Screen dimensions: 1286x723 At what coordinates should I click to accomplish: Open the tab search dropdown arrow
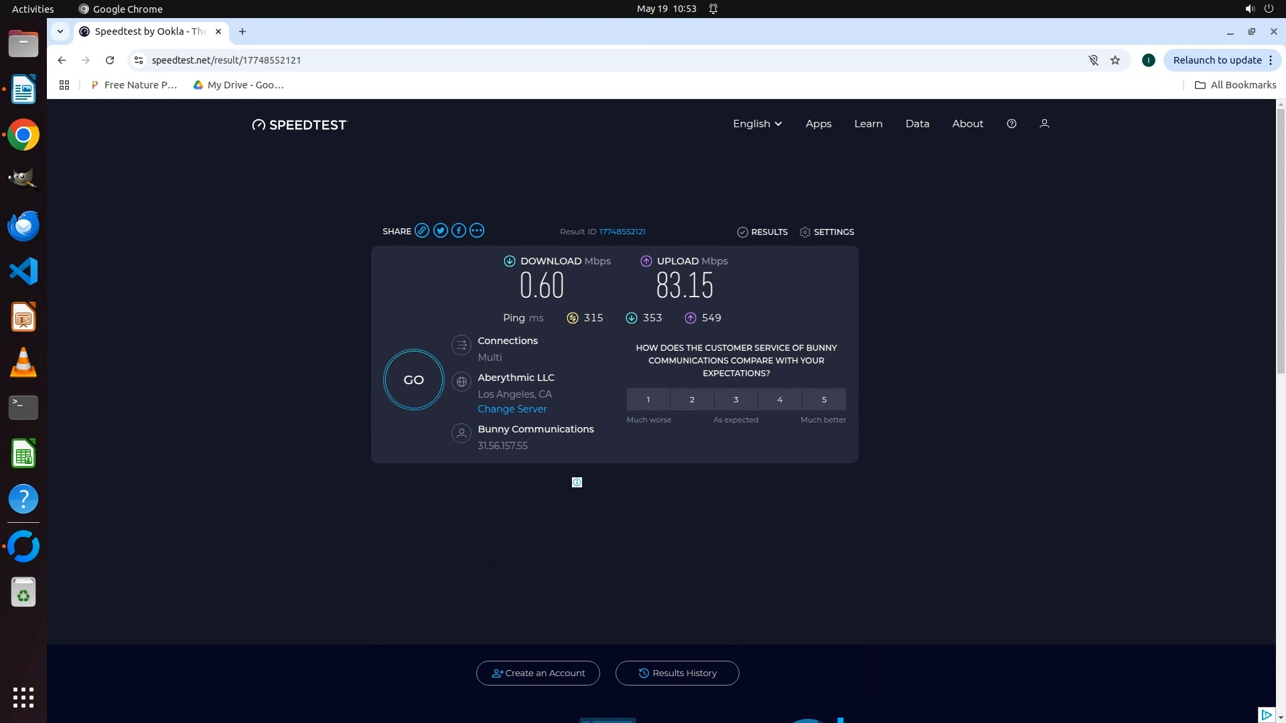pyautogui.click(x=60, y=31)
